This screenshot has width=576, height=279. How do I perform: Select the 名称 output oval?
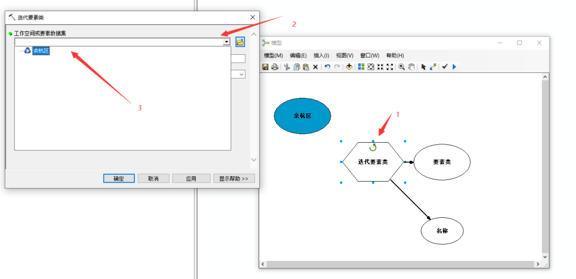[x=442, y=231]
